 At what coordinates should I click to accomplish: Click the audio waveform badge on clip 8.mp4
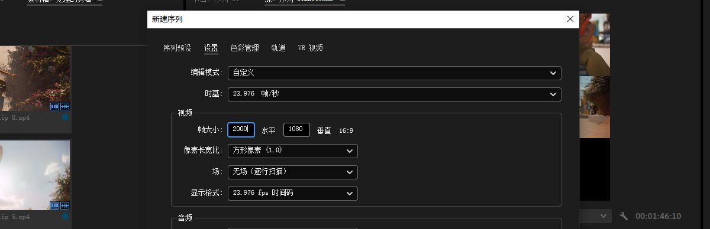pos(65,107)
